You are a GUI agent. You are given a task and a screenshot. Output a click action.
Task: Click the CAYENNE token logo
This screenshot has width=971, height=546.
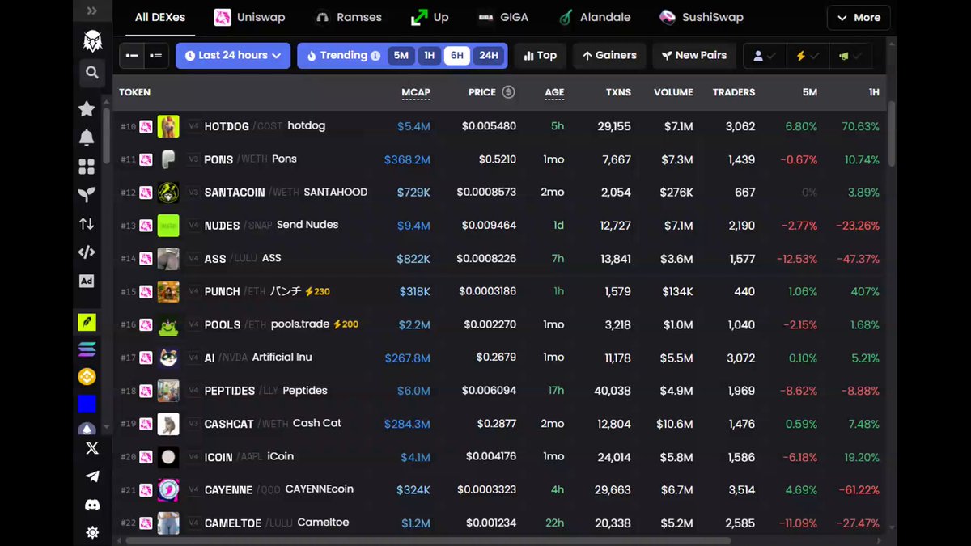point(168,489)
